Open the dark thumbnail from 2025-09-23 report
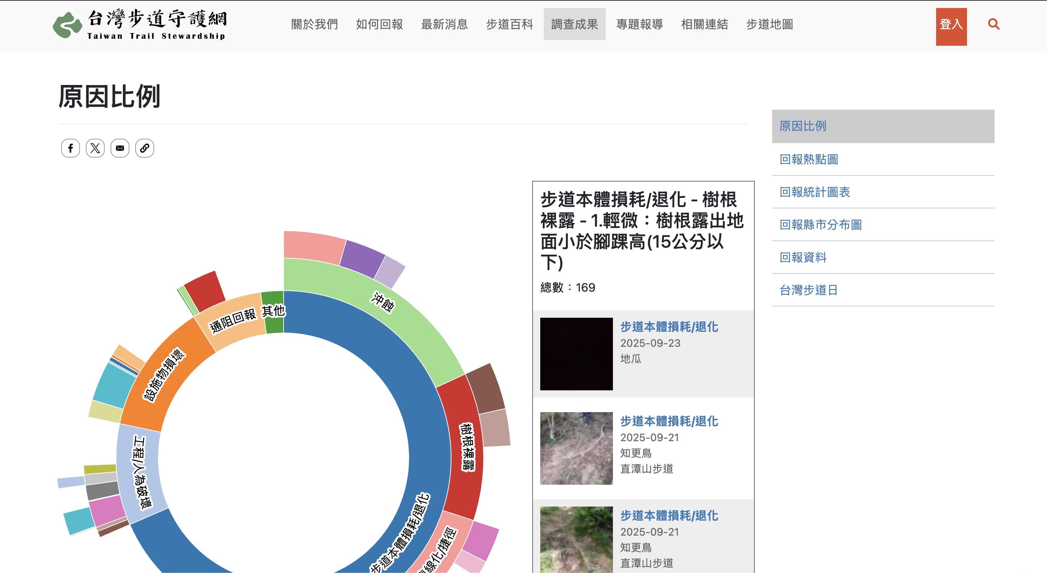The width and height of the screenshot is (1047, 573). tap(576, 354)
